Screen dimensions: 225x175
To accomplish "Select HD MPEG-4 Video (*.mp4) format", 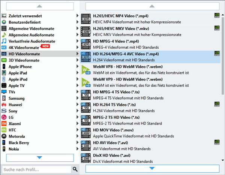I will (150, 44).
